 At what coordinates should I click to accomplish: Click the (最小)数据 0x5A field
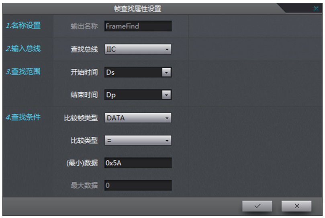[x=138, y=163]
